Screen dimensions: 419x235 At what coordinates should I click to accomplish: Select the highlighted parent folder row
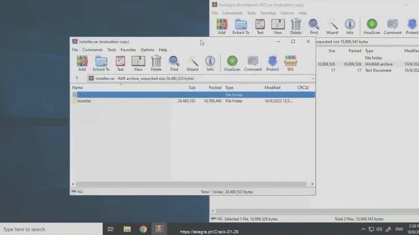coord(193,95)
